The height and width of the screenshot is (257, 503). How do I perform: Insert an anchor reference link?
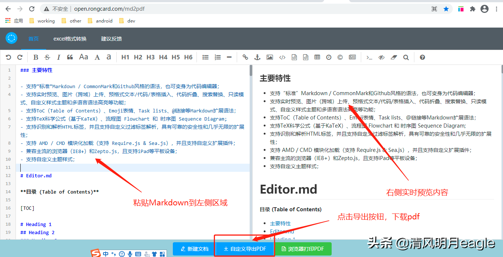257,57
